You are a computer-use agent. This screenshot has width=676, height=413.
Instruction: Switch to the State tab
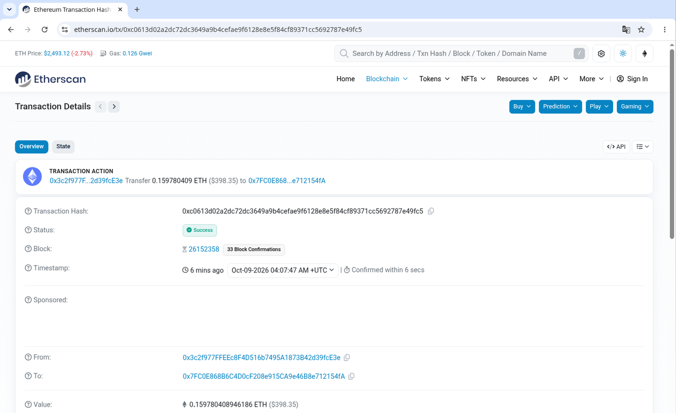click(x=63, y=147)
